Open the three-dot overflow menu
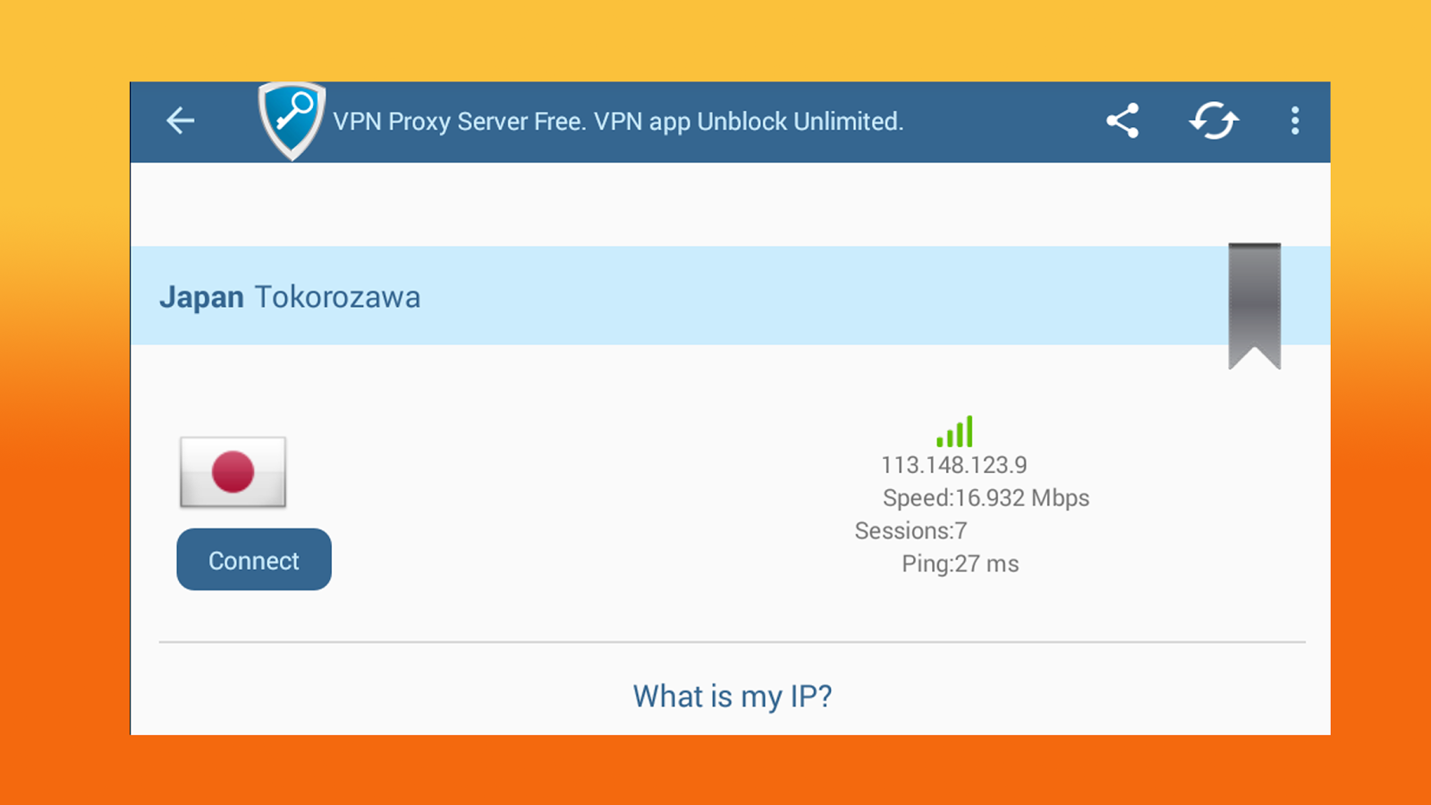 (x=1294, y=121)
